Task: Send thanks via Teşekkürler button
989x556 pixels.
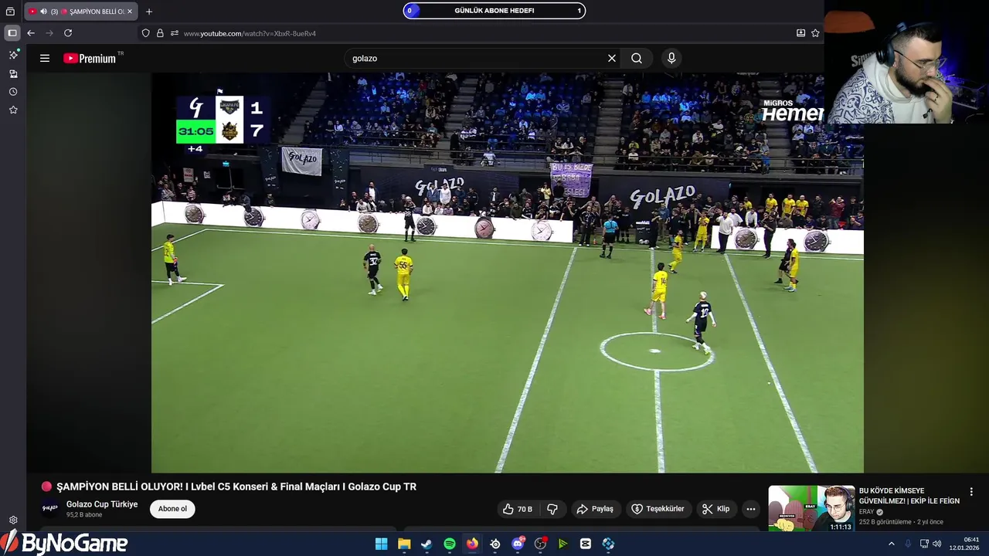Action: [658, 509]
